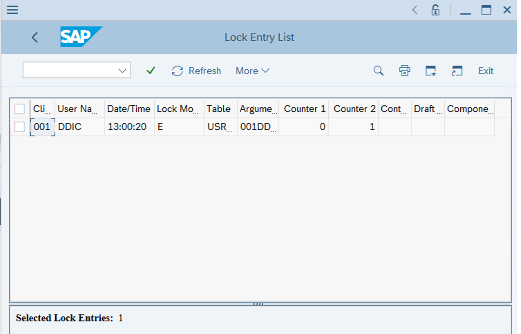Click the SAP logo in the header
The image size is (521, 334).
[81, 37]
